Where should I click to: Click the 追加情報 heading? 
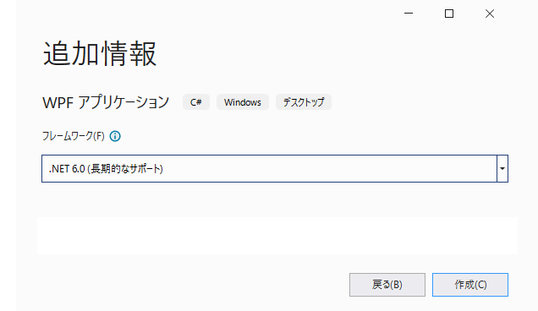100,53
